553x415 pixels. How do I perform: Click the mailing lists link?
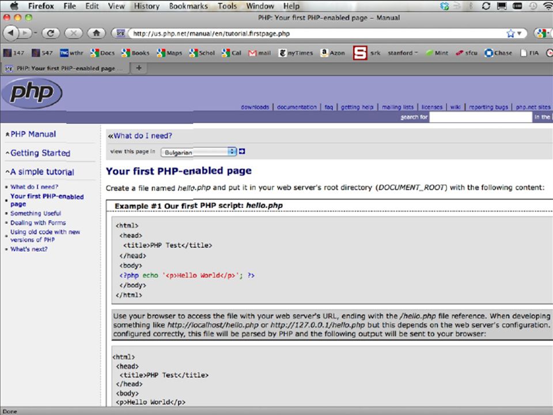click(x=398, y=107)
